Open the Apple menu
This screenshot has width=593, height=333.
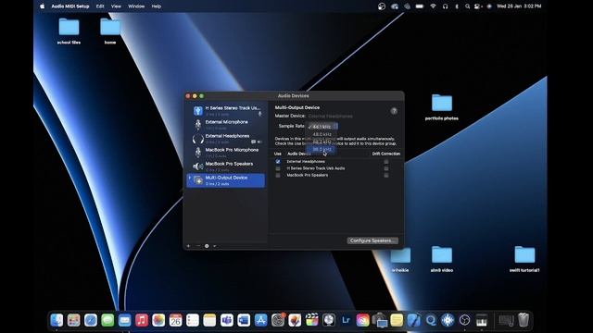point(43,6)
